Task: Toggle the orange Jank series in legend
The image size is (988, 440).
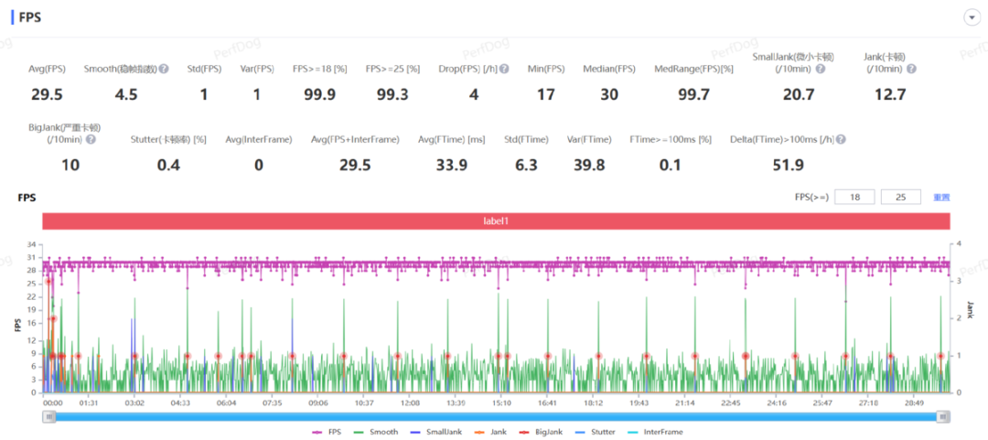Action: click(491, 432)
